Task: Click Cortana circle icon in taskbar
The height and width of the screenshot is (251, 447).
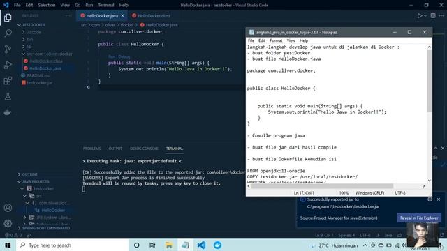Action: coord(137,245)
